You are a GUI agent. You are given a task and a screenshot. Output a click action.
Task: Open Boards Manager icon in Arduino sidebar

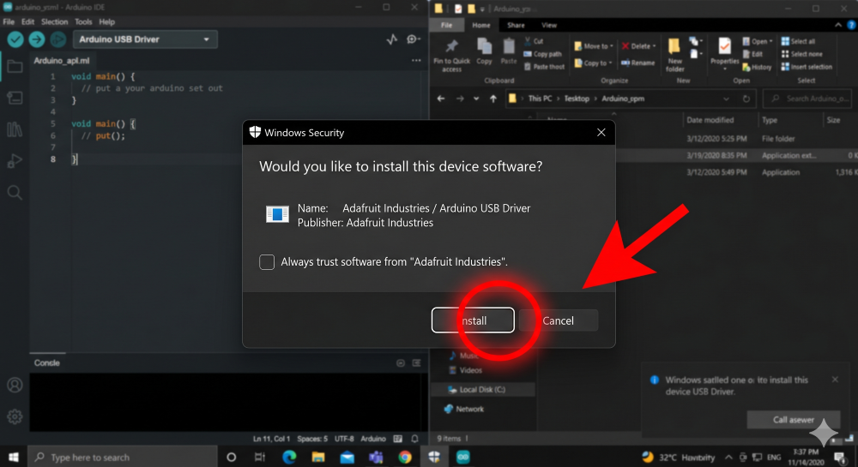[15, 98]
